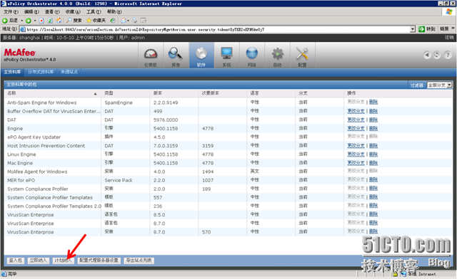Viewport: 457px width, 279px height.
Task: Open the 报告 reporting magnifier icon
Action: click(x=176, y=54)
